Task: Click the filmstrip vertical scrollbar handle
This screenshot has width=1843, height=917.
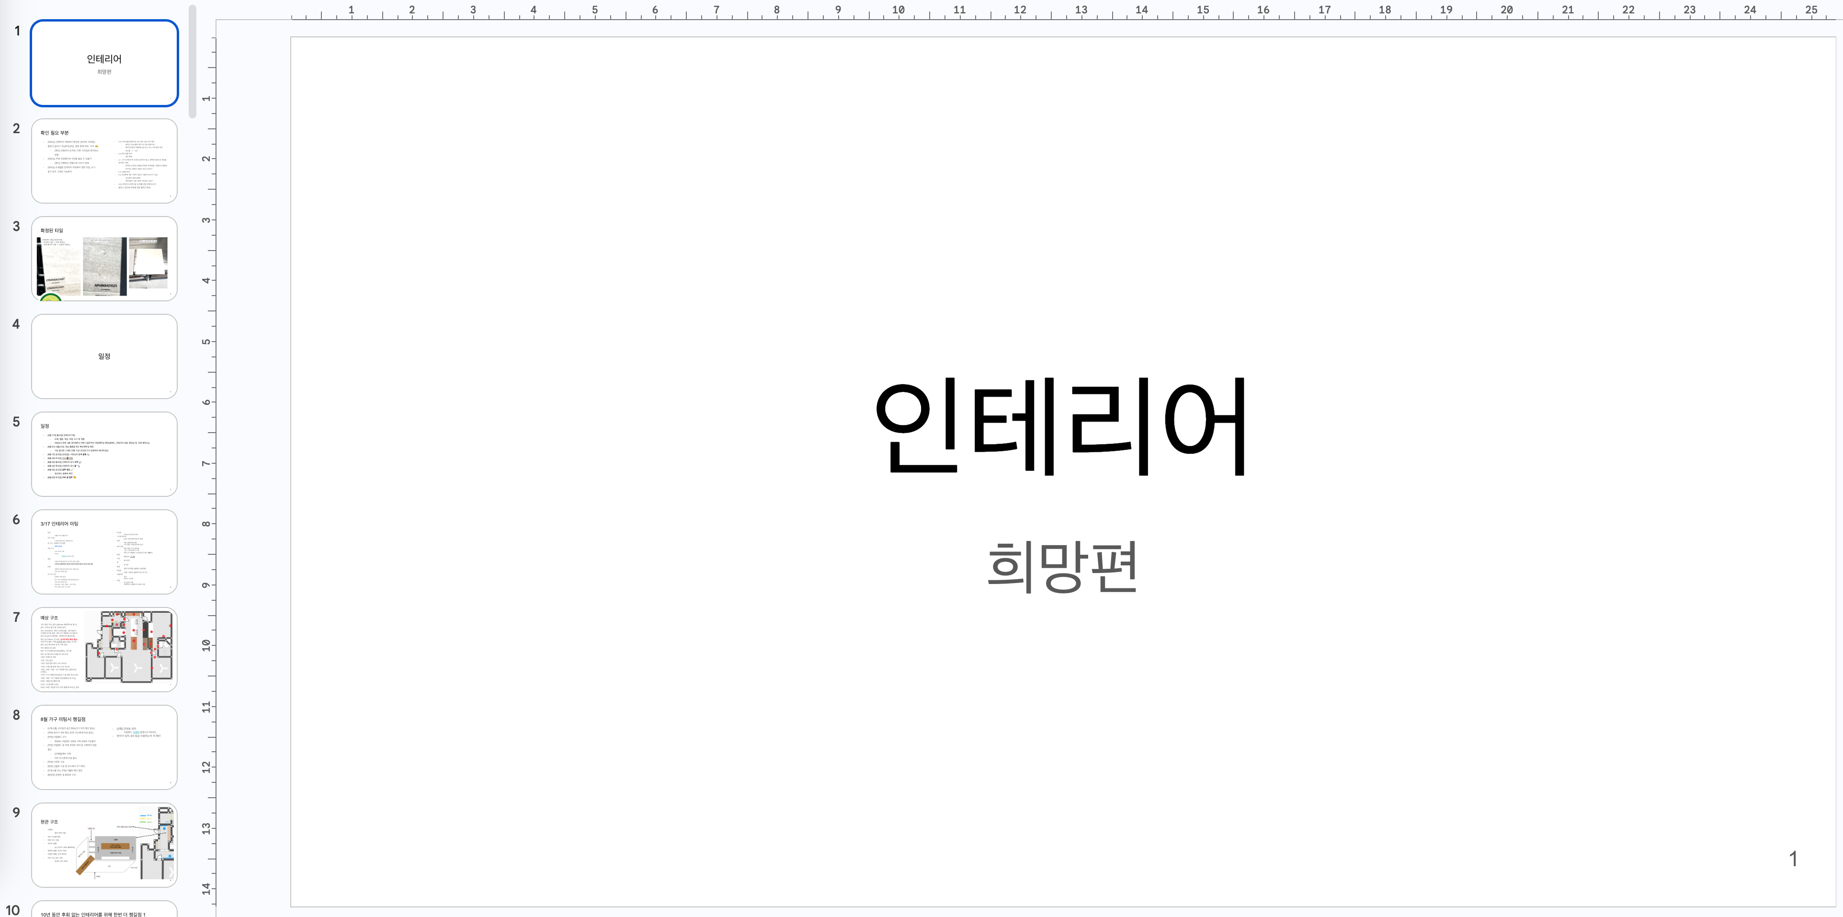Action: tap(192, 61)
